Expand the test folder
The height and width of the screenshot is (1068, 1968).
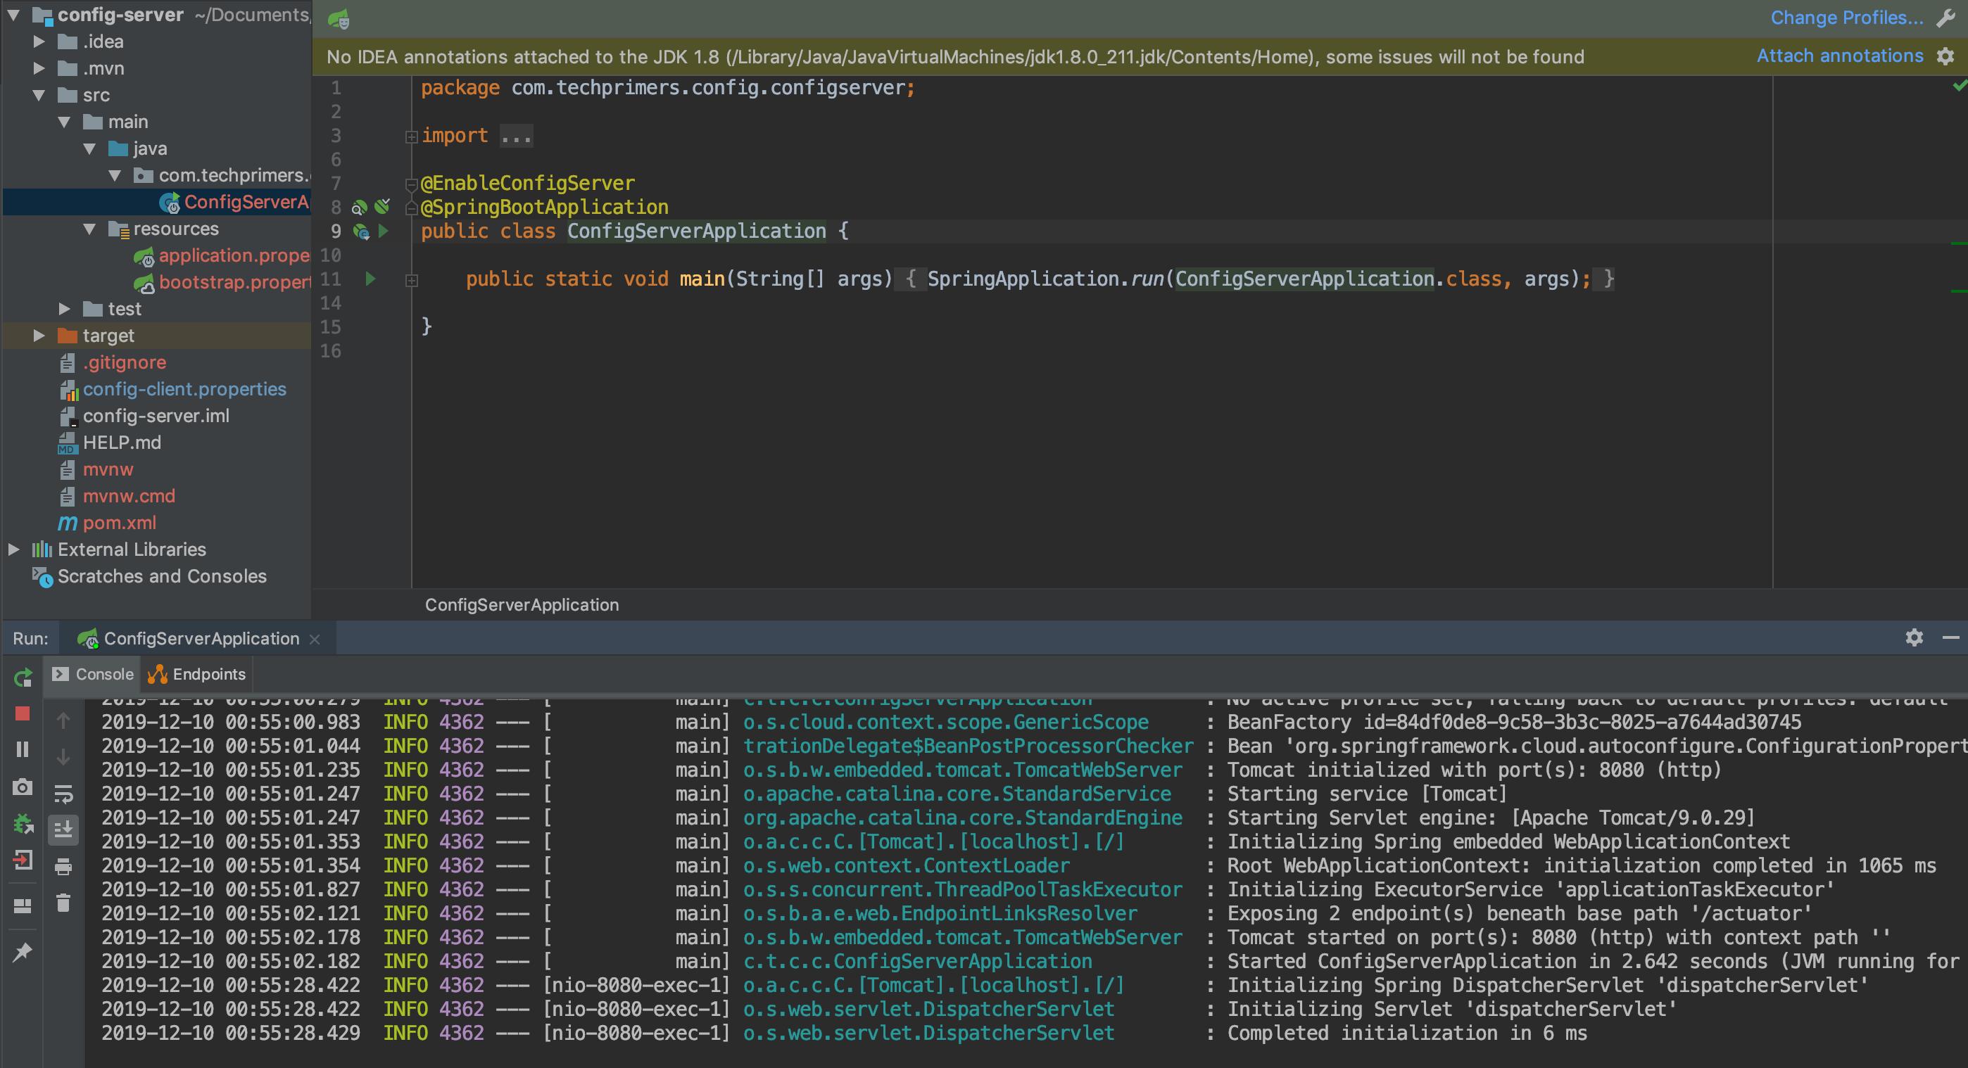point(64,308)
